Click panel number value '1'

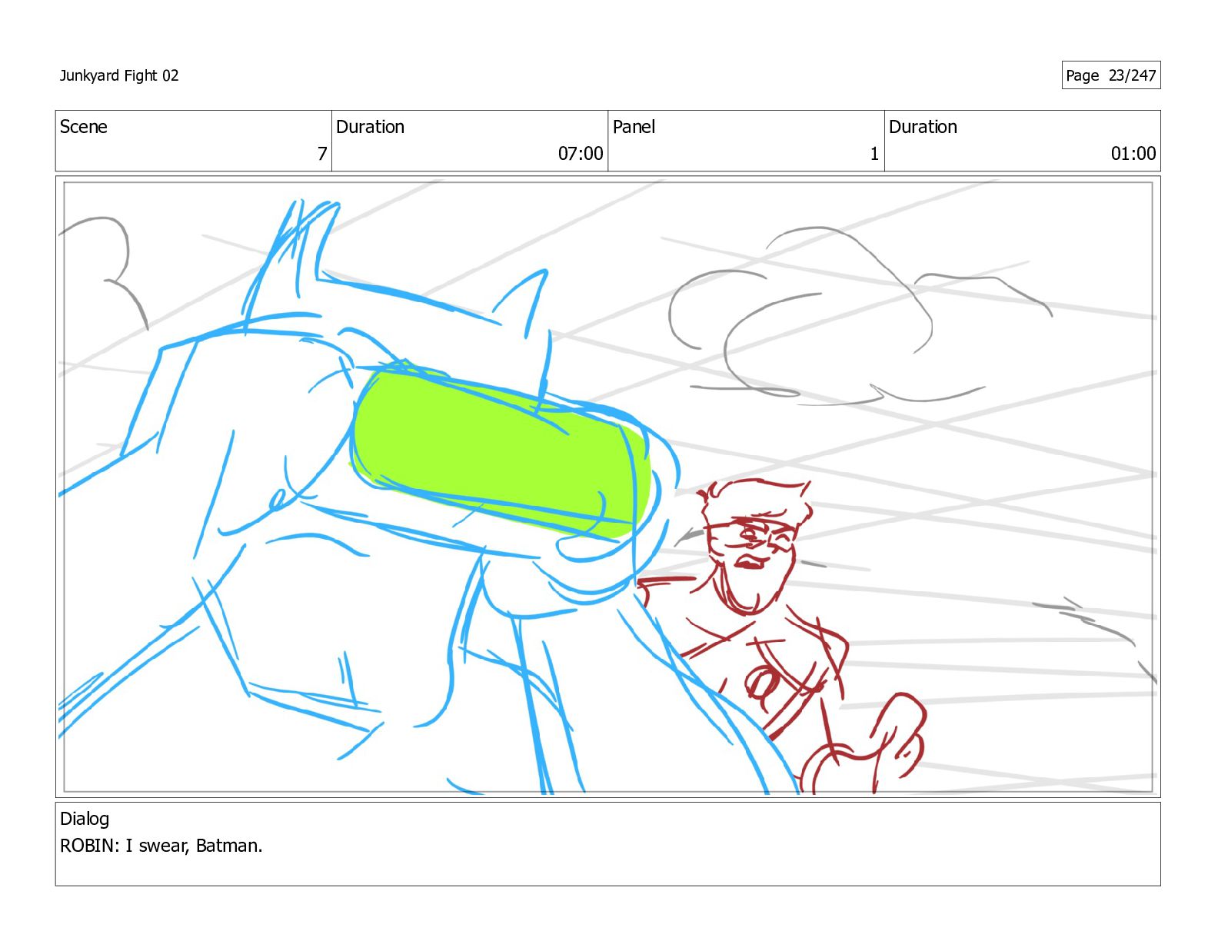pos(874,154)
